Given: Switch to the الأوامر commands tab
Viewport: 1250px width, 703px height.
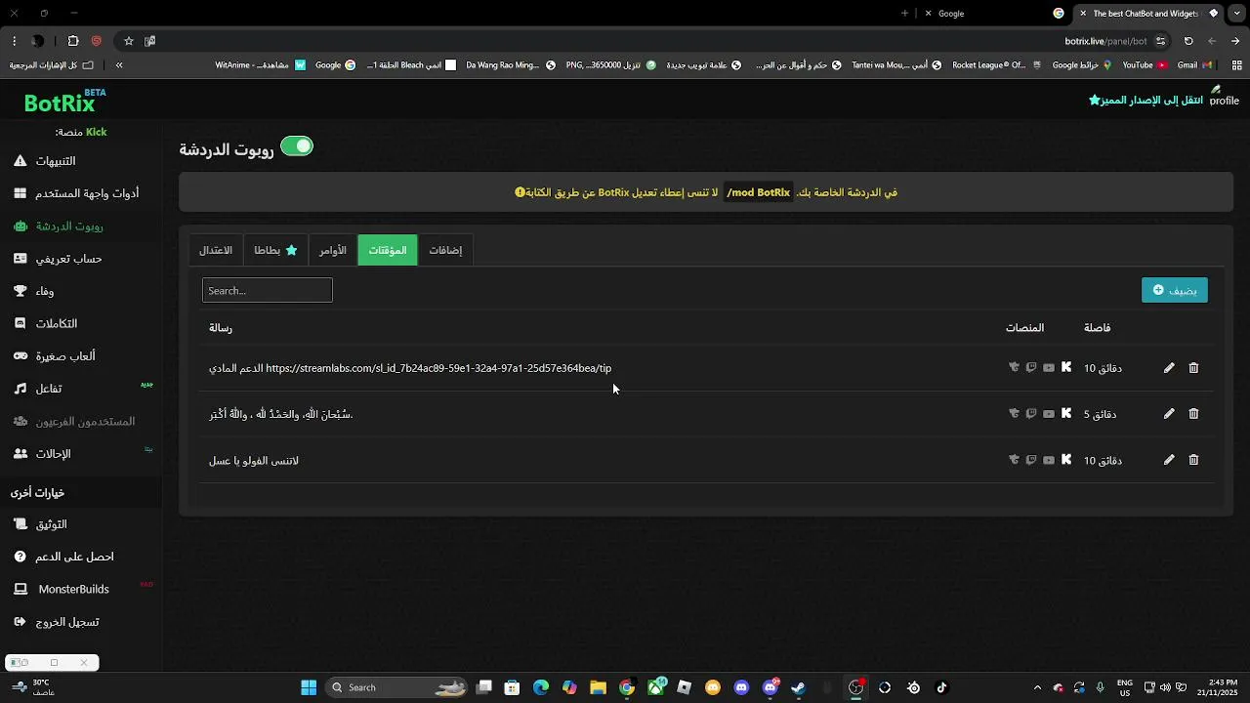Looking at the screenshot, I should click(333, 250).
